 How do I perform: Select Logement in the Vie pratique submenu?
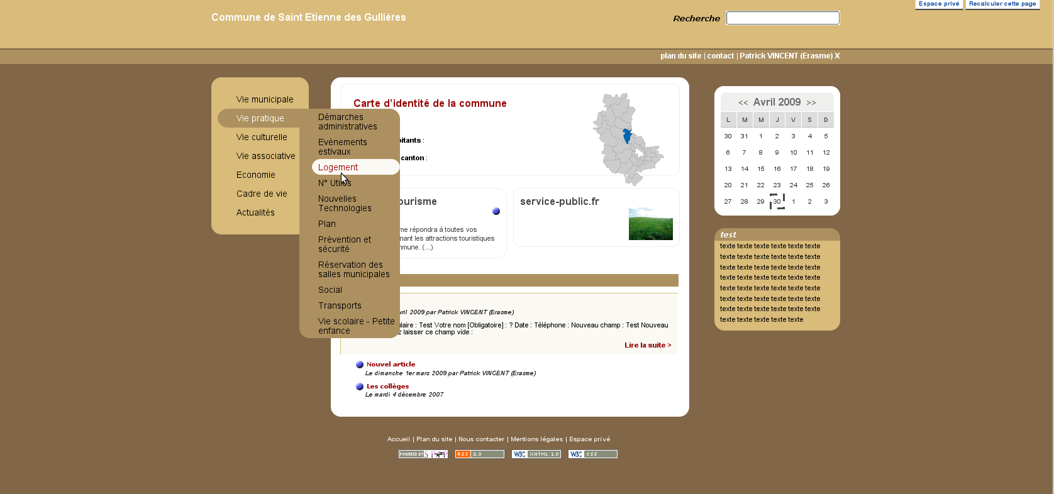338,167
